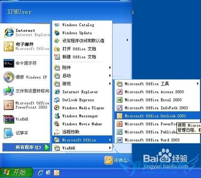Open Internet Explorer pinned icon
Image resolution: width=201 pixels, height=178 pixels.
(9, 32)
